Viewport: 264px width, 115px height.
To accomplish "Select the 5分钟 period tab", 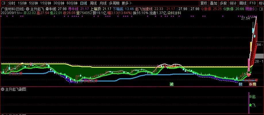I will tap(33, 3).
